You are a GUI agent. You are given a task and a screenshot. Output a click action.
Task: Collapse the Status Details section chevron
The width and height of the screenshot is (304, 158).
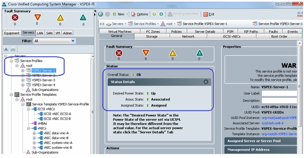pyautogui.click(x=206, y=82)
